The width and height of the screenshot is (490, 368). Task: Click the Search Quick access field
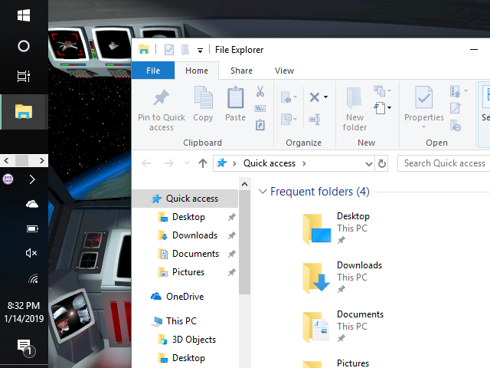coord(444,163)
